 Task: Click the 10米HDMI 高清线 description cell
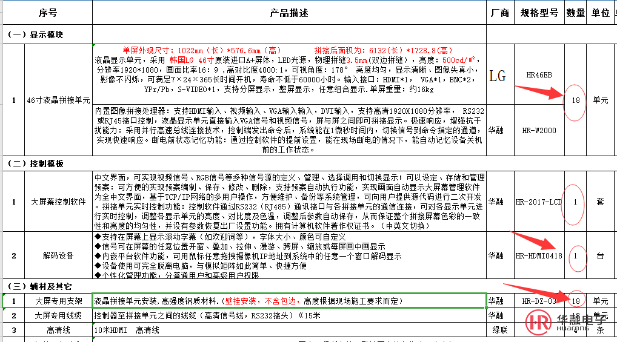(x=289, y=330)
